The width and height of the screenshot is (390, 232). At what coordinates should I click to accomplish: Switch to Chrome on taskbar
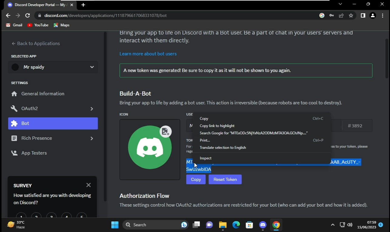276,225
